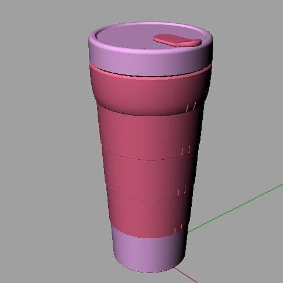Click the tick marks beside the lower seam
283x283 pixels.
pyautogui.click(x=182, y=191)
